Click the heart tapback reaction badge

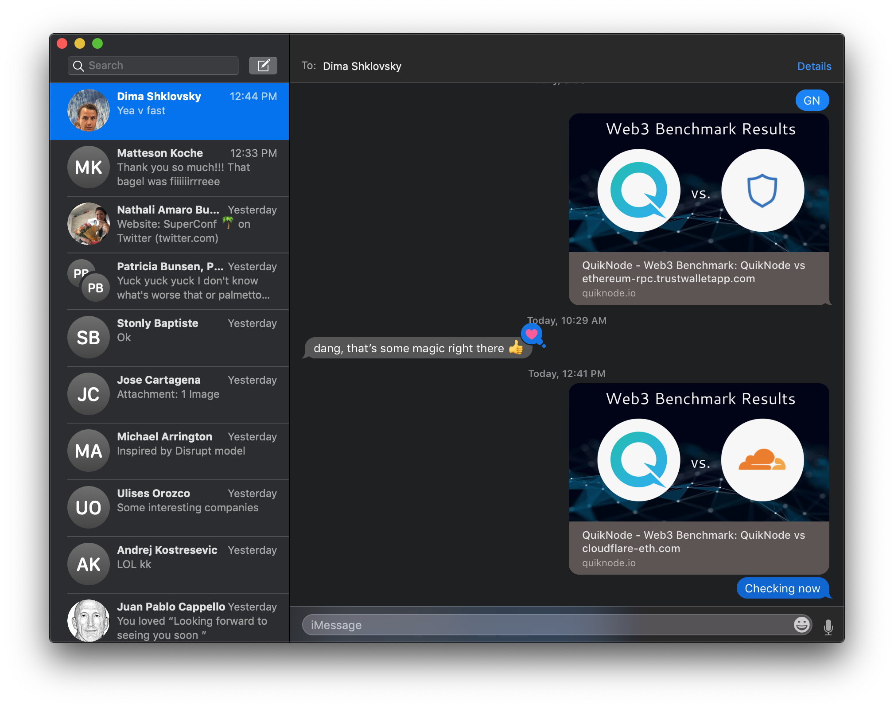pos(532,334)
